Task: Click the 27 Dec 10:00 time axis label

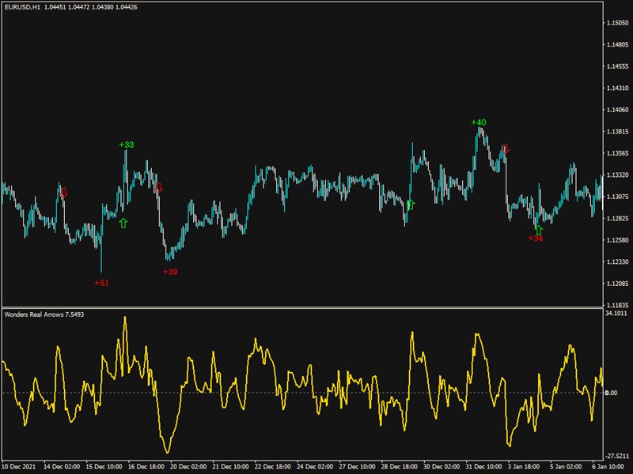Action: [357, 467]
